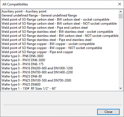Viewport: 124px width, 117px height.
Task: Select SO flange stainless steel socket compatible entry
Action: [x=58, y=32]
